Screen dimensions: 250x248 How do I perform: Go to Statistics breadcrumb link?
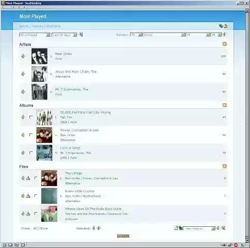[53, 26]
